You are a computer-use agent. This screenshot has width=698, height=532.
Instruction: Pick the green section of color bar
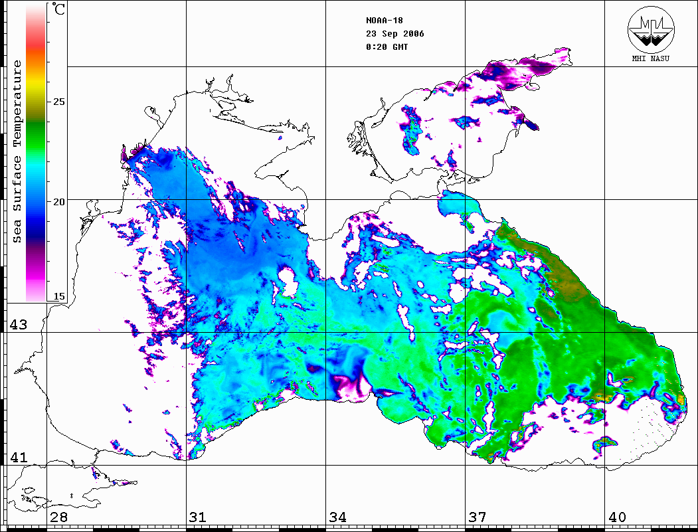pyautogui.click(x=36, y=133)
